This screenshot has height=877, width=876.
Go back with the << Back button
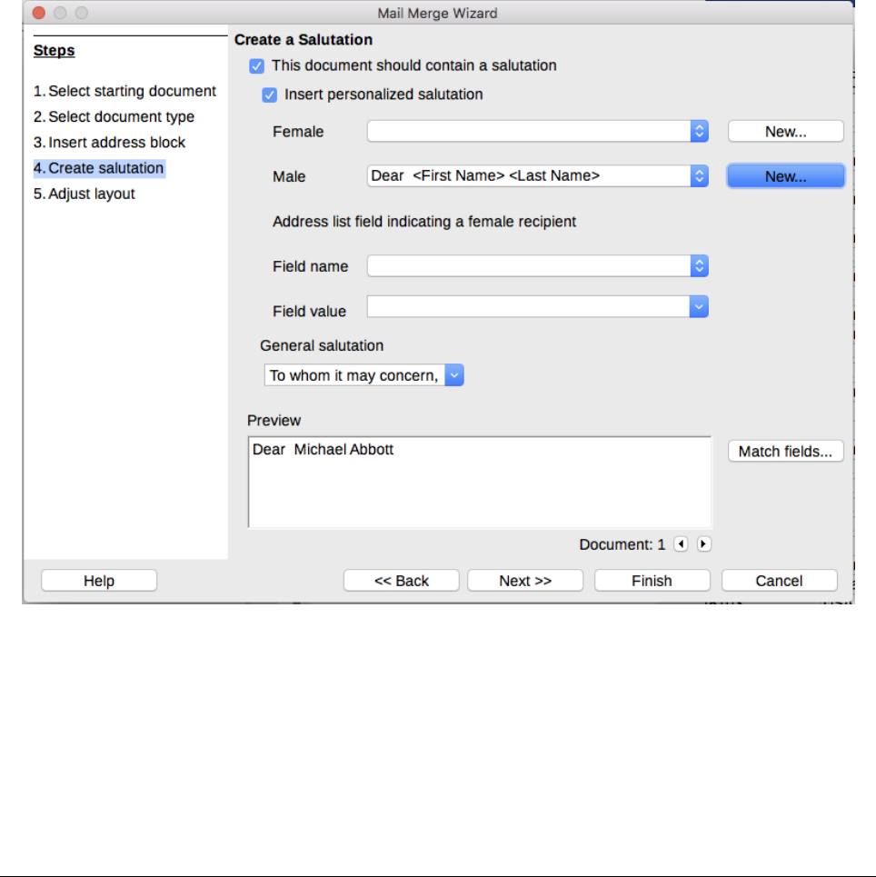(401, 581)
